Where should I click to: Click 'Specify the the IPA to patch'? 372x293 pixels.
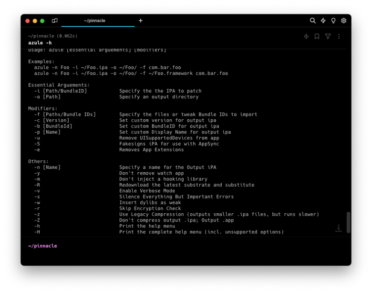(x=160, y=91)
